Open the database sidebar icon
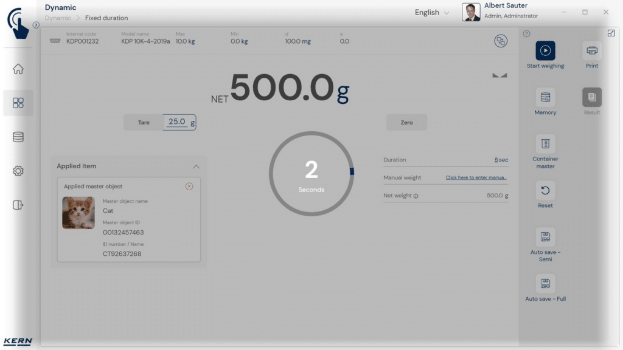The width and height of the screenshot is (623, 350). pos(18,137)
